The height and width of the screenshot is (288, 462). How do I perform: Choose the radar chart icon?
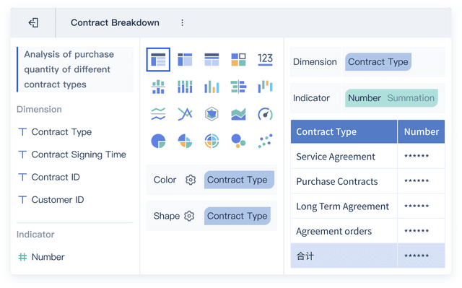pos(212,114)
